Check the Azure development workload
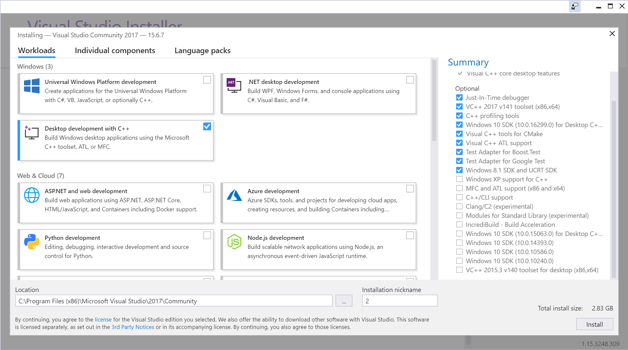This screenshot has width=628, height=350. (x=410, y=189)
